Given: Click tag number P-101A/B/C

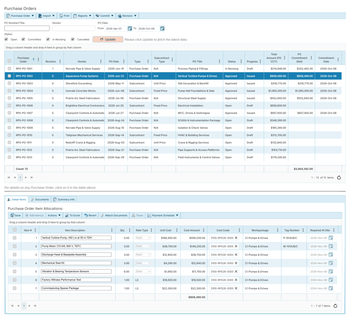Looking at the screenshot, I should tap(290, 238).
